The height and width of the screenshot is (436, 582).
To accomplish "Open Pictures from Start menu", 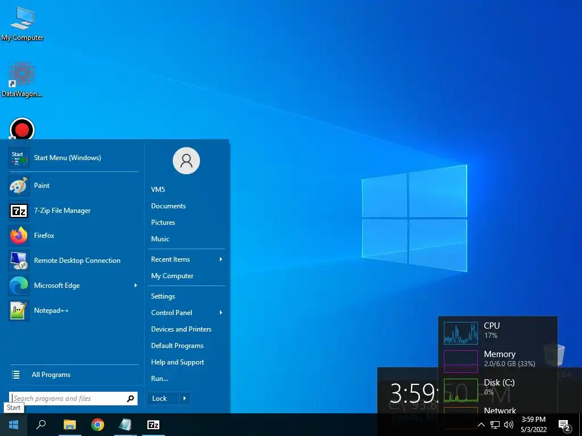I will coord(163,223).
